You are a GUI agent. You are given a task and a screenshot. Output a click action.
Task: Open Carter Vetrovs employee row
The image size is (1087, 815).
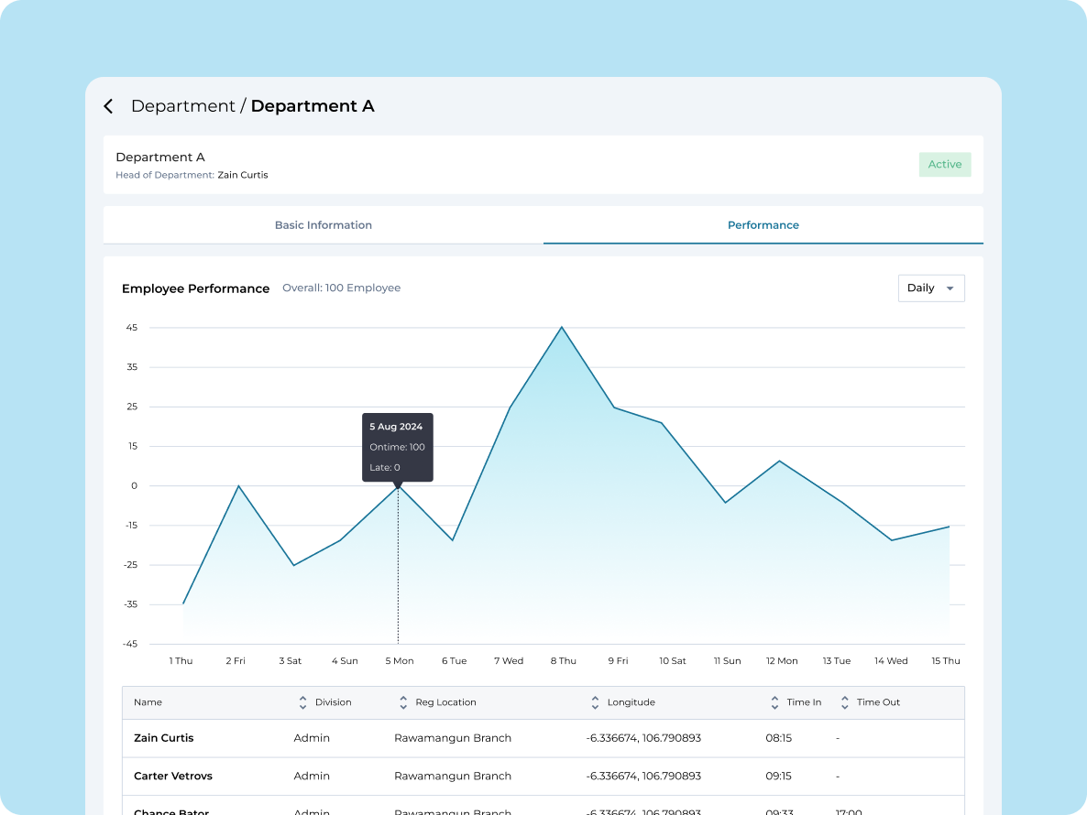click(x=173, y=776)
